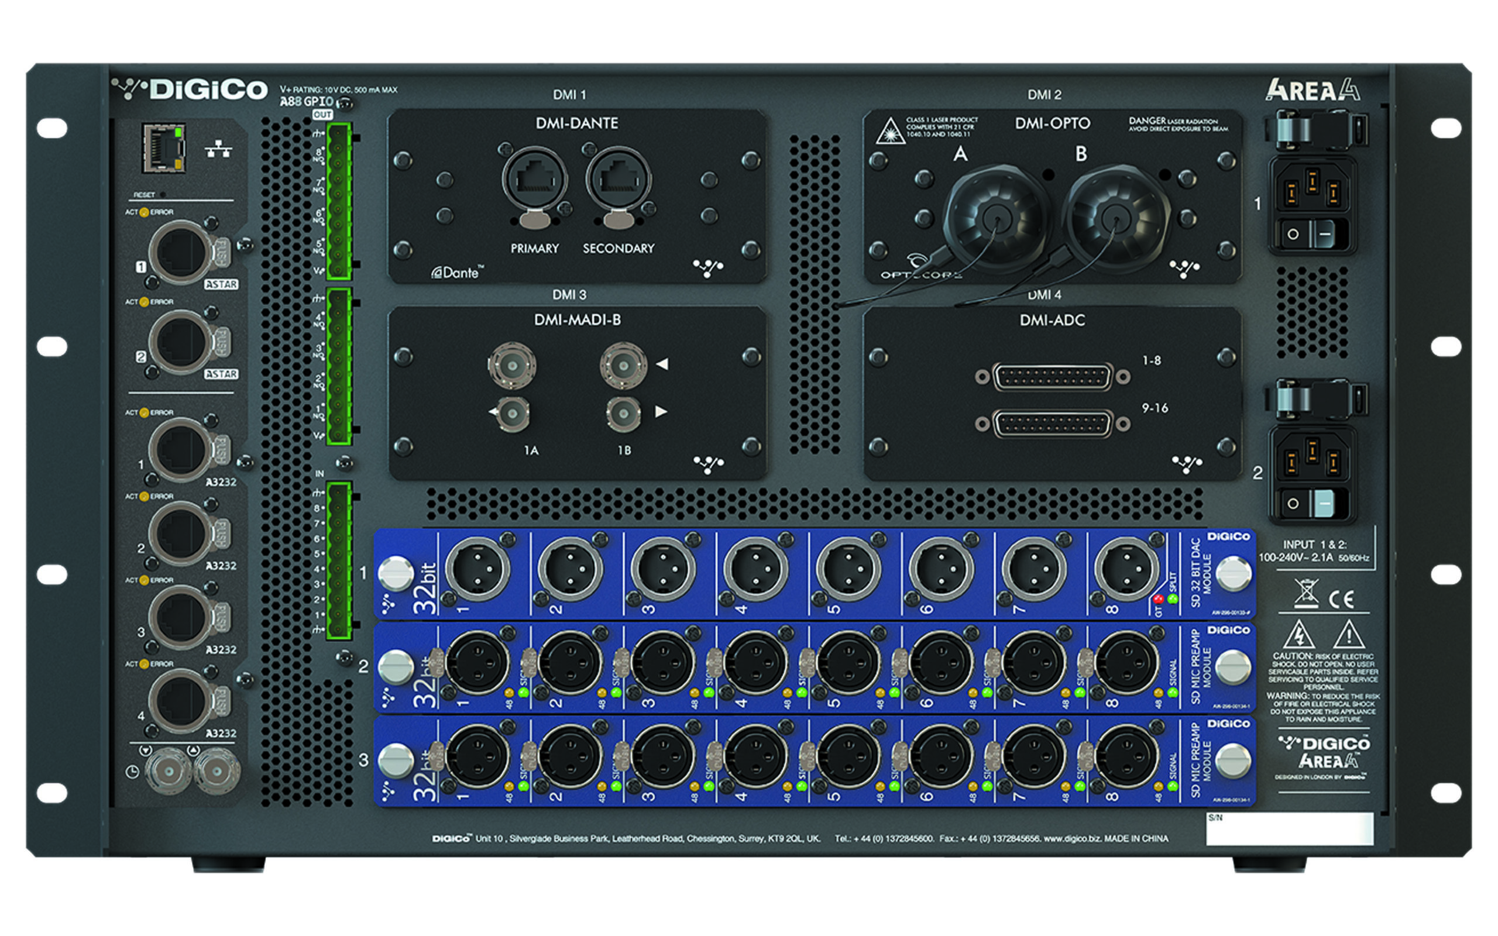
Task: Click the upper MADI 1A BNC connector
Action: point(512,366)
